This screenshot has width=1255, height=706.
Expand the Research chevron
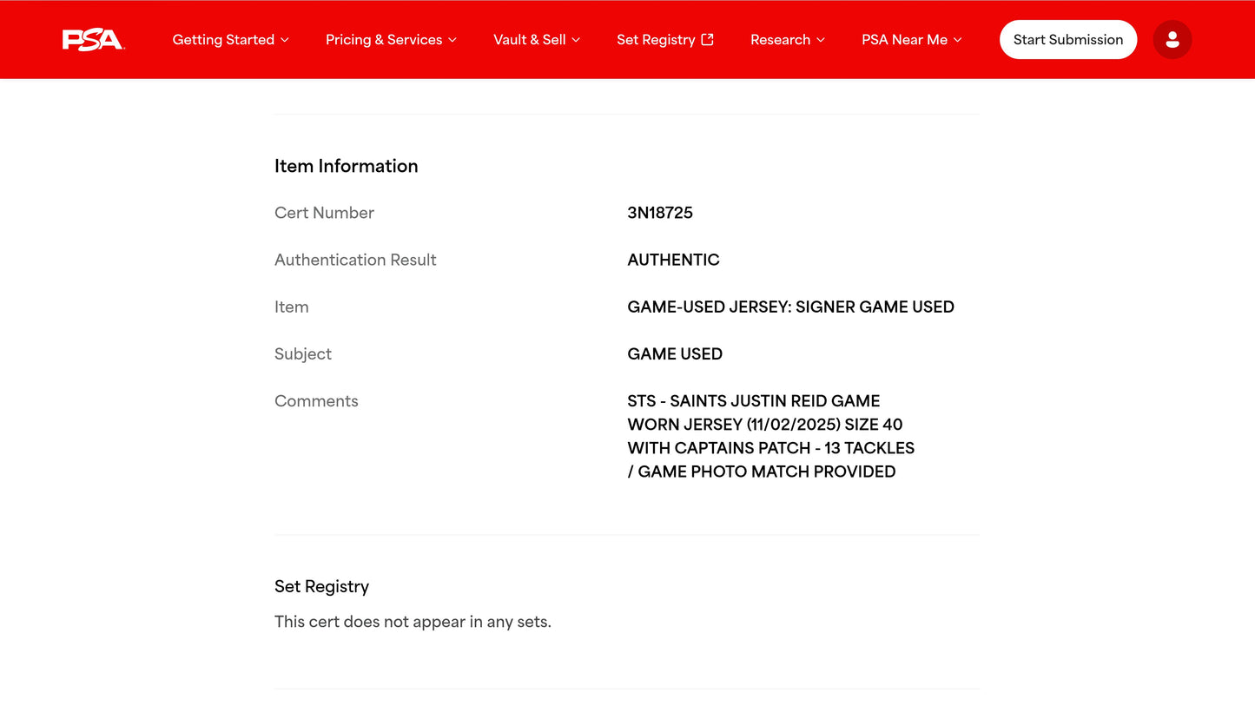pyautogui.click(x=821, y=40)
